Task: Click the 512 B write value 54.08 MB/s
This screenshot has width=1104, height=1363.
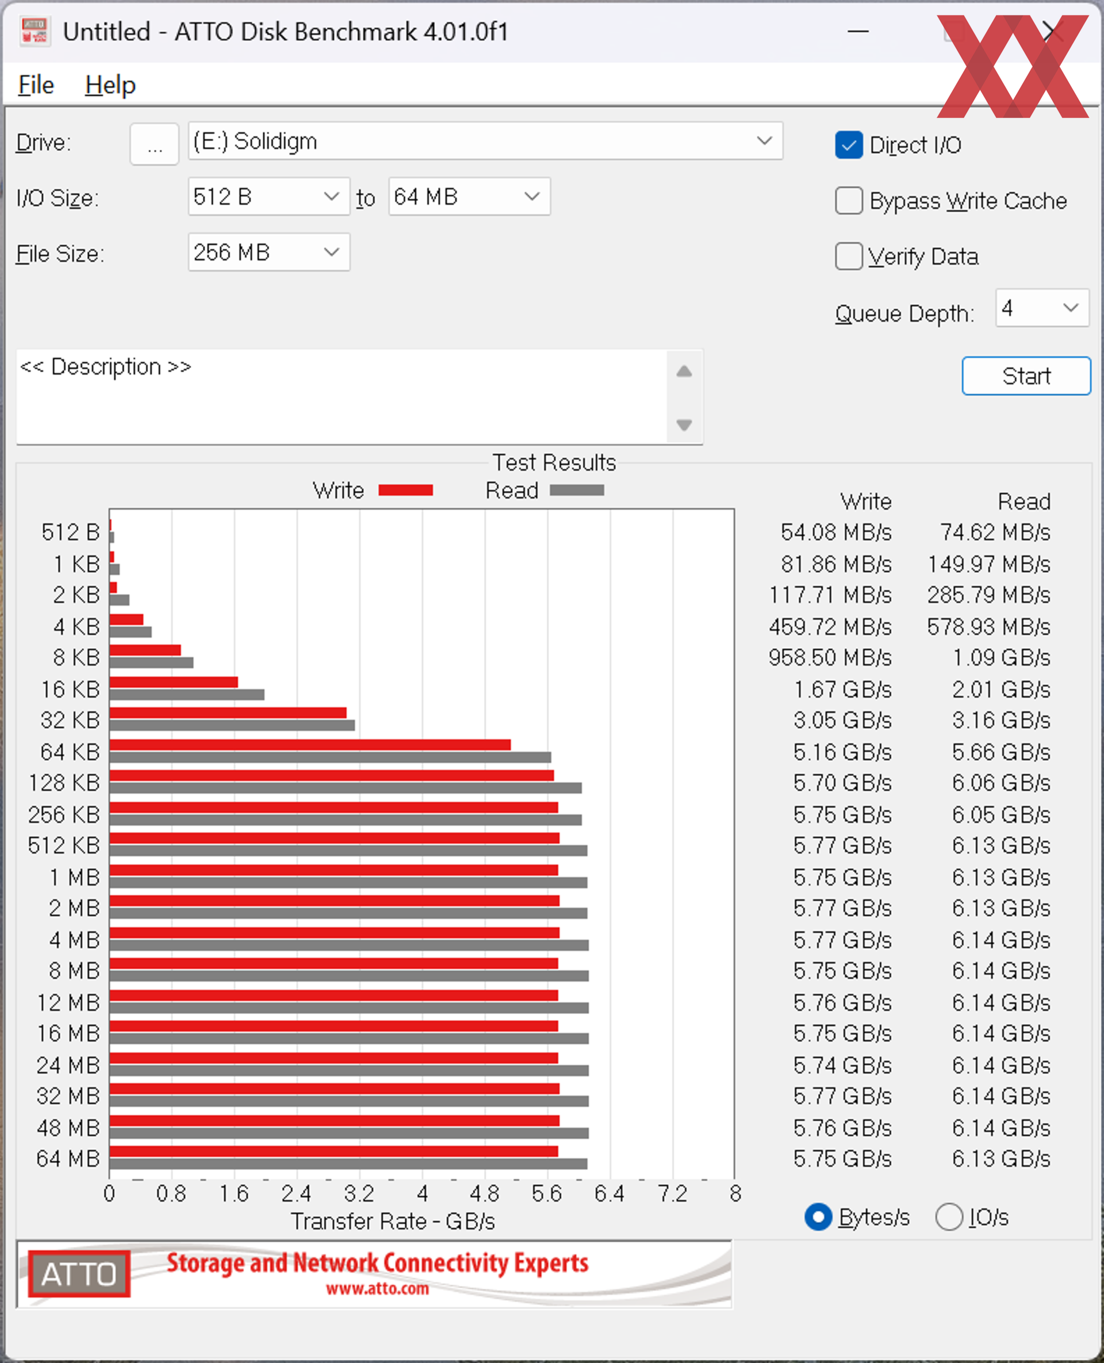Action: [x=835, y=533]
